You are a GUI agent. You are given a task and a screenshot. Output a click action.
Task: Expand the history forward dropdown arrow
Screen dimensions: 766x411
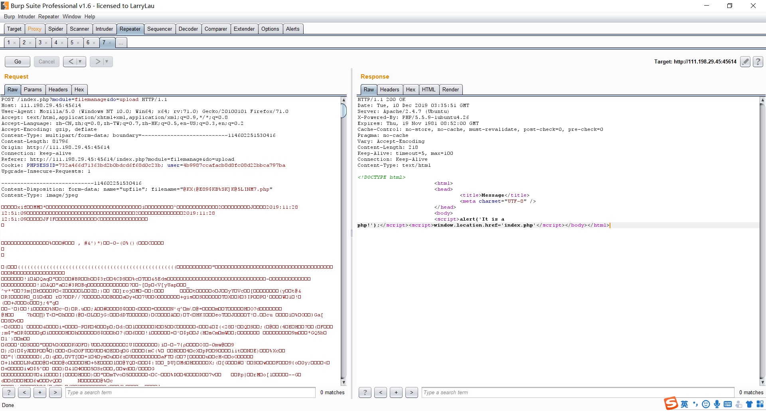pyautogui.click(x=107, y=61)
